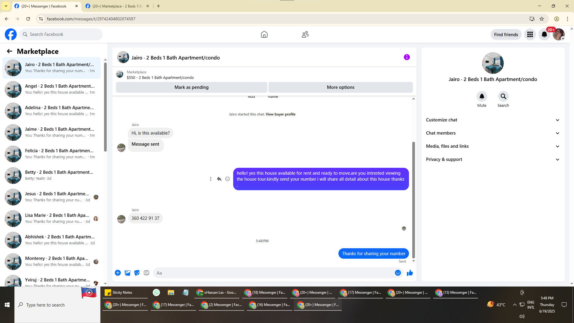This screenshot has width=574, height=323.
Task: Reload the page
Action: [x=28, y=19]
